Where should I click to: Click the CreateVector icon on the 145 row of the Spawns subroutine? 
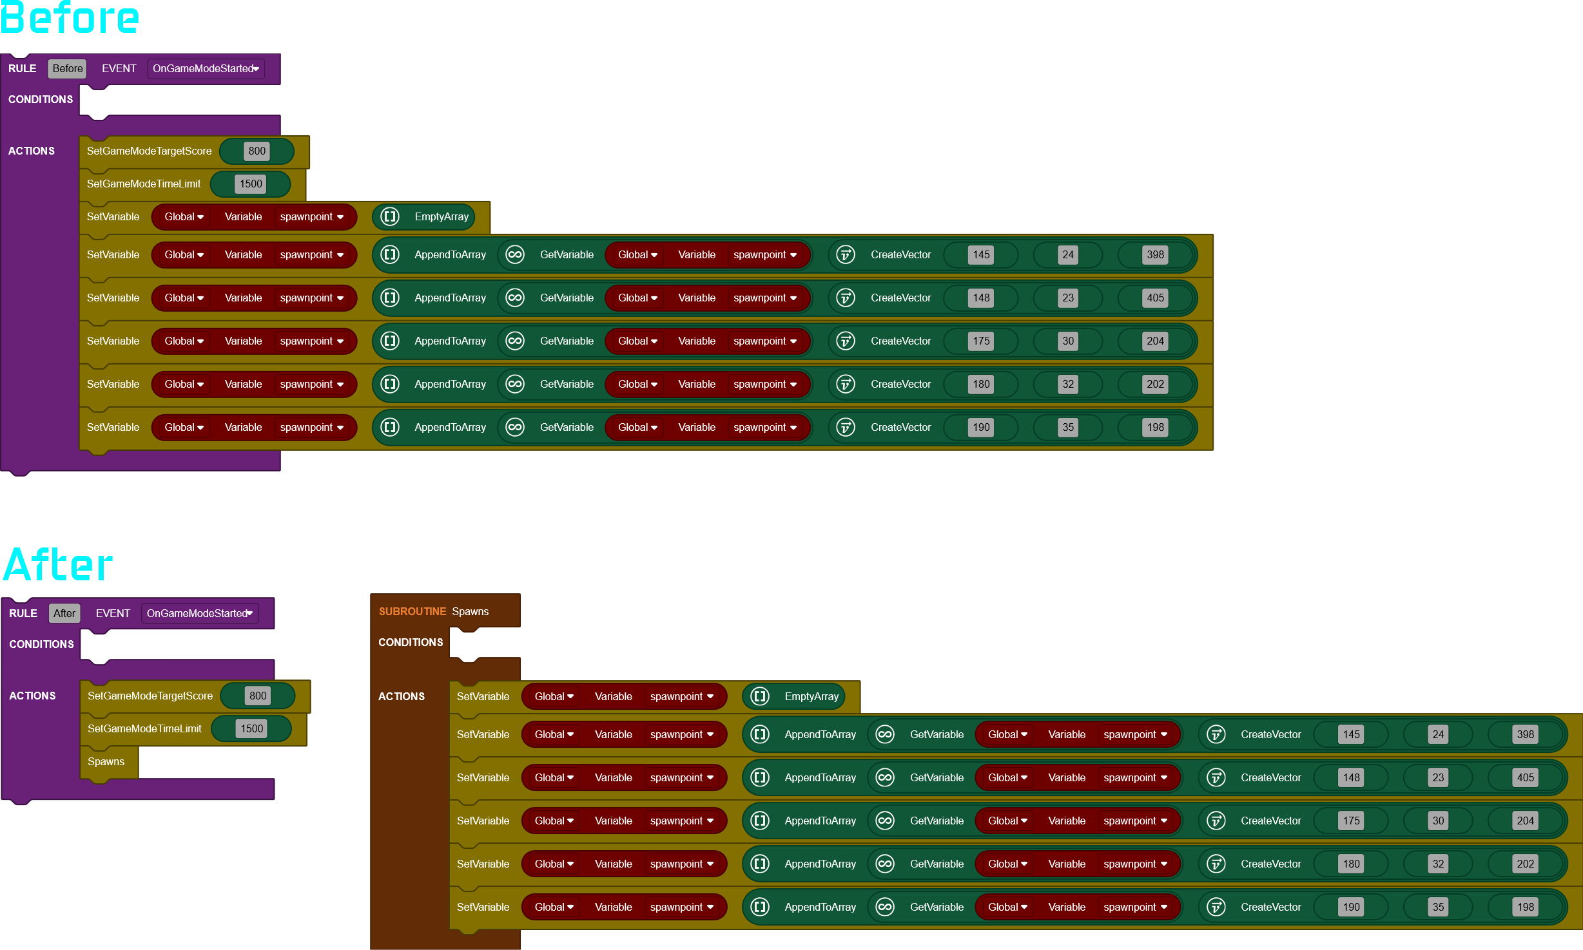tap(1216, 734)
